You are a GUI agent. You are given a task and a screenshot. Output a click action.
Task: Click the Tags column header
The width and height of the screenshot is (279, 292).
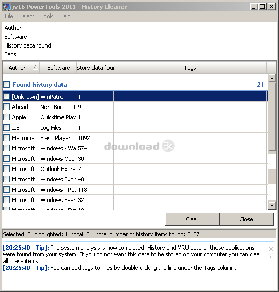(190, 68)
